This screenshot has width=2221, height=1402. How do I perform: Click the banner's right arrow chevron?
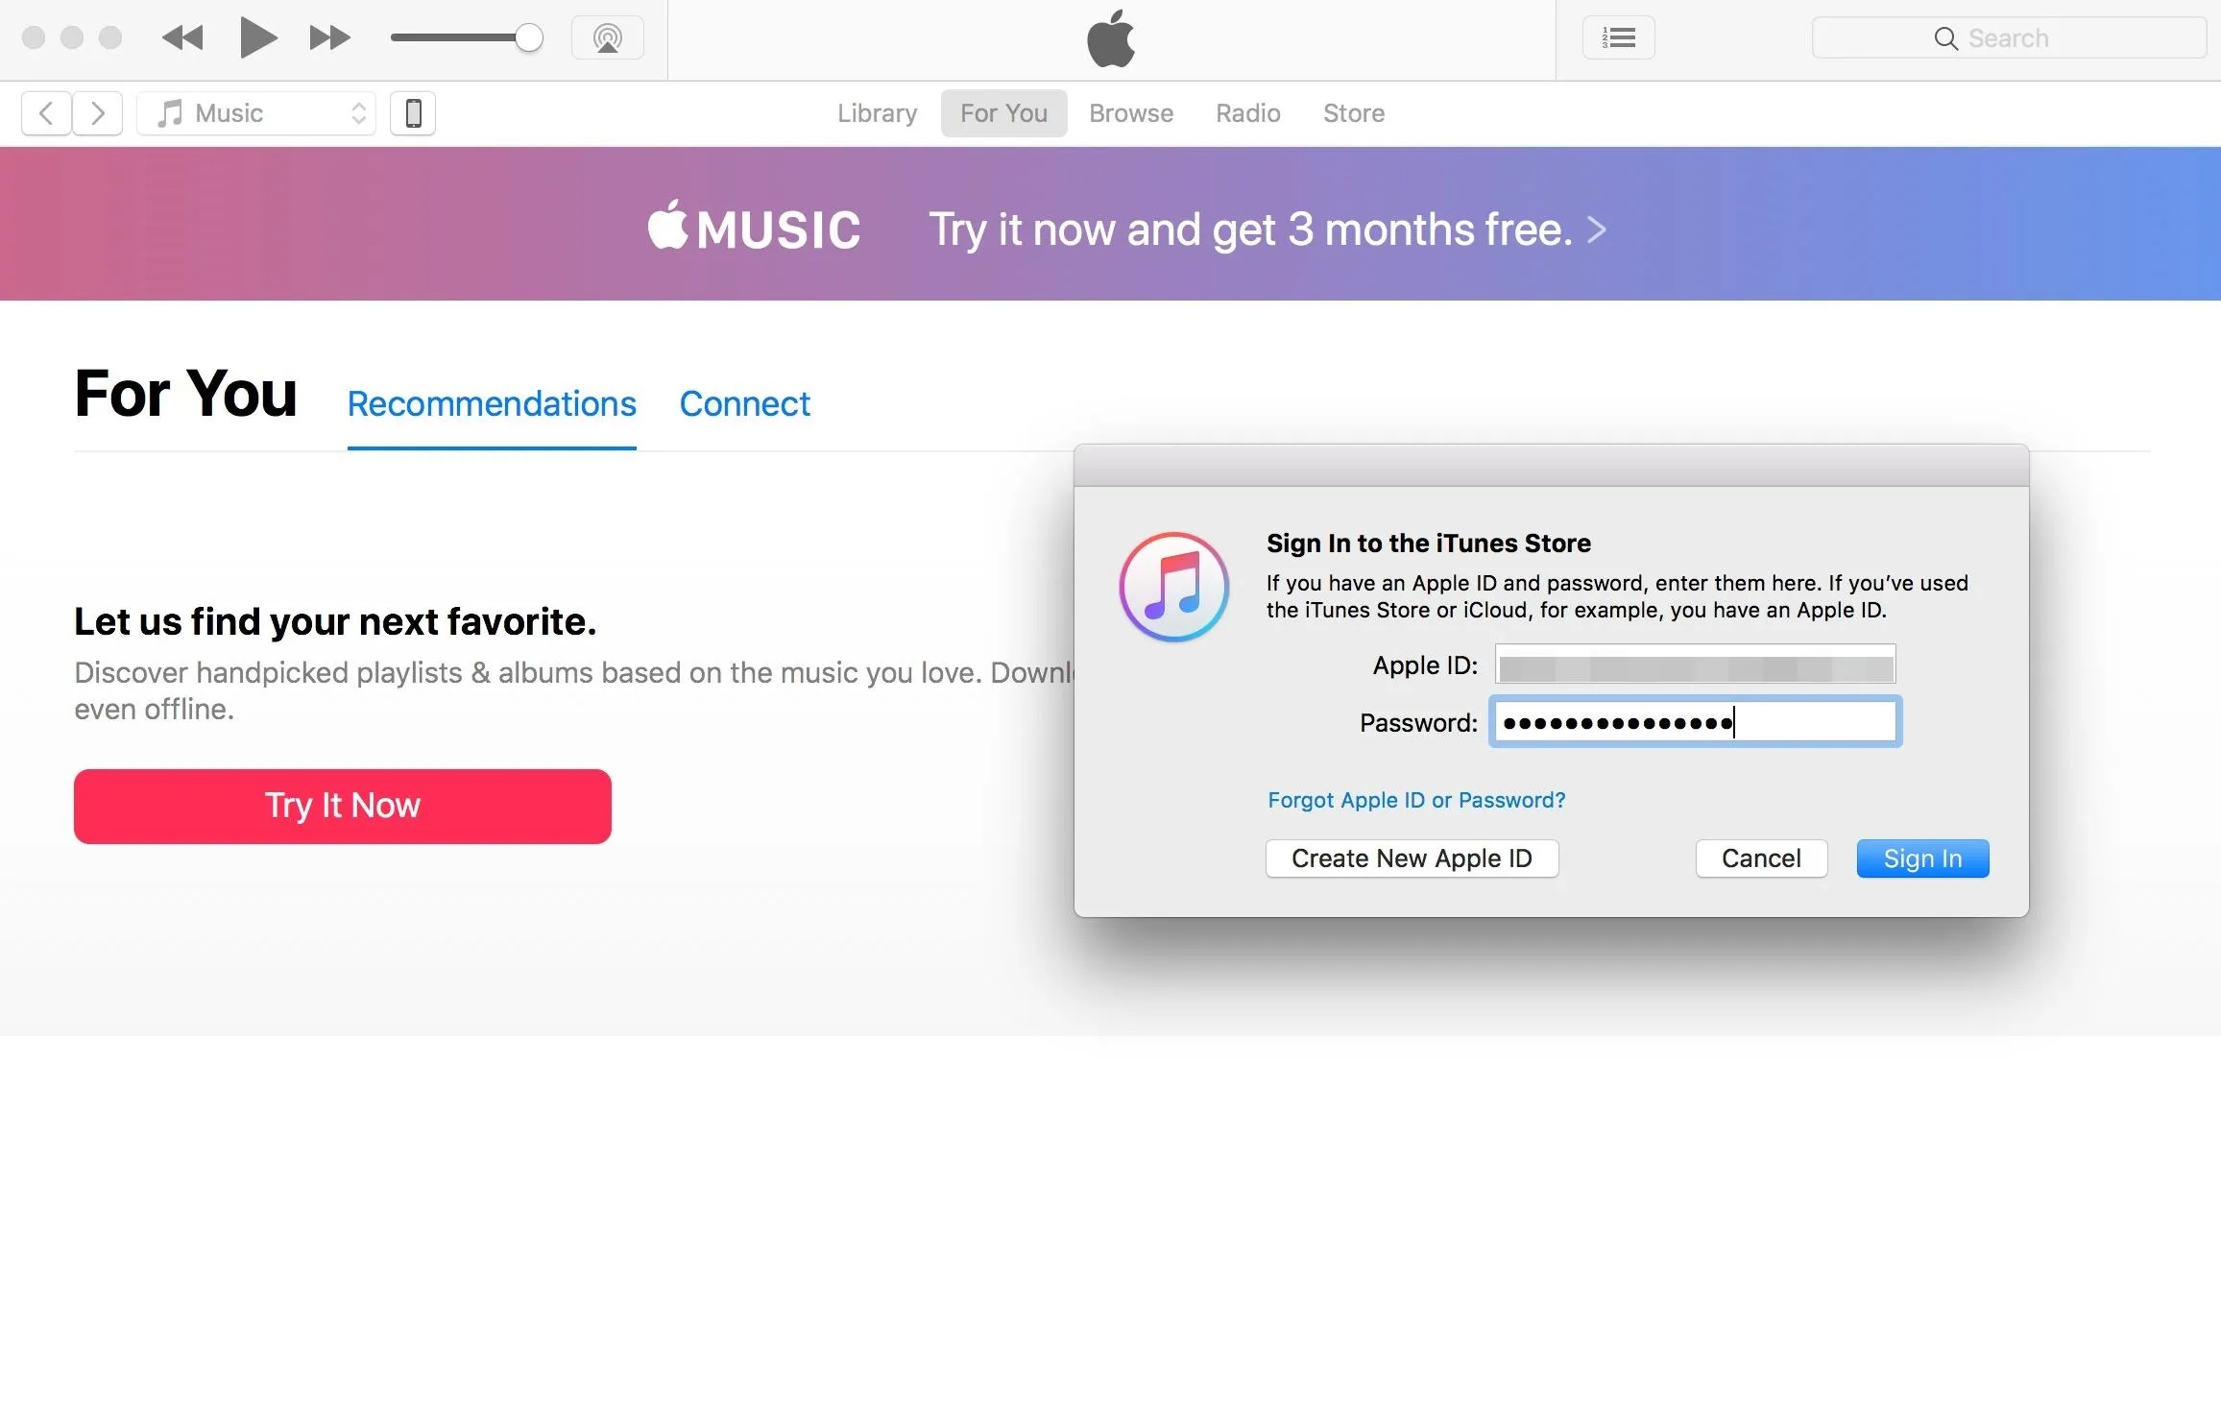click(x=1596, y=230)
